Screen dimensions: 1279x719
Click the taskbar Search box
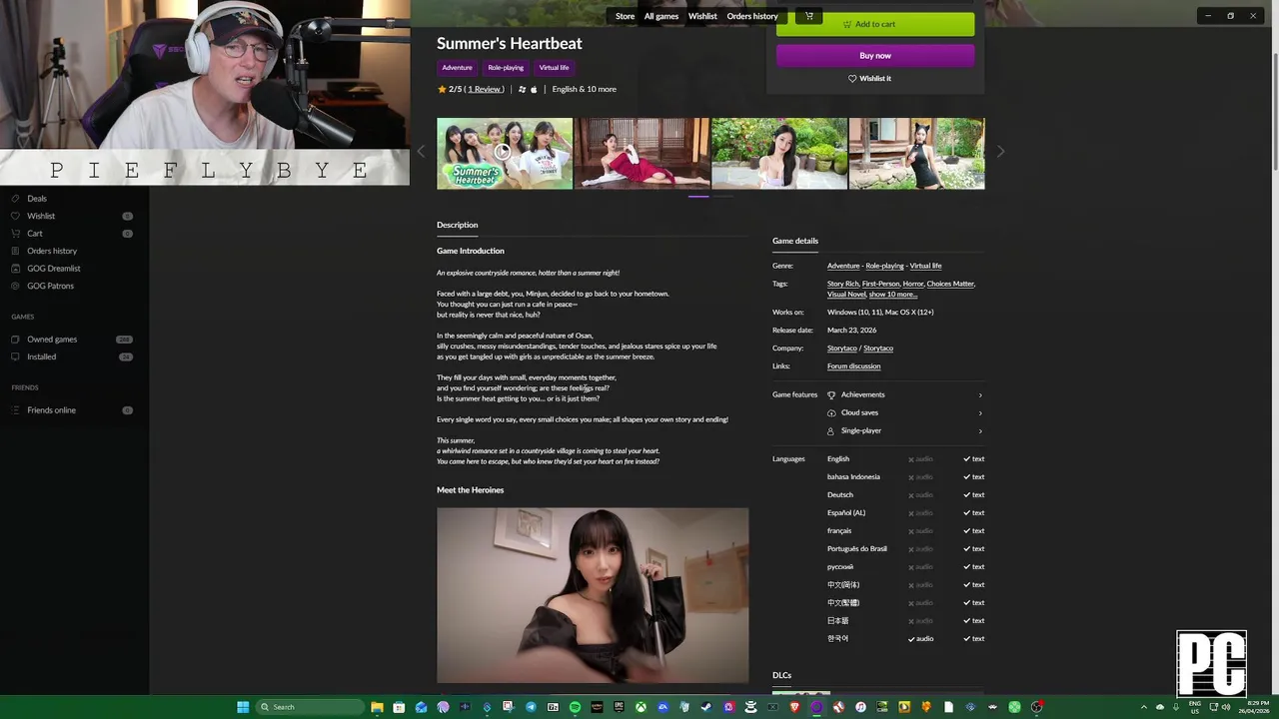click(x=310, y=707)
